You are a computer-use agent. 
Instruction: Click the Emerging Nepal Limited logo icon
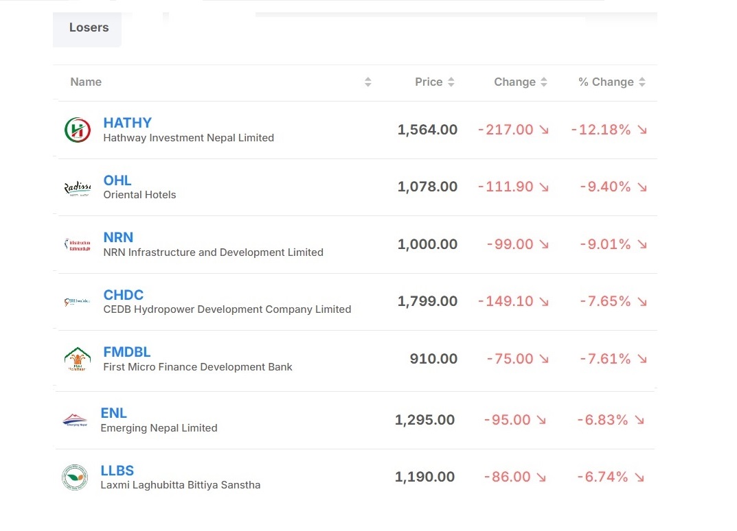click(x=75, y=420)
